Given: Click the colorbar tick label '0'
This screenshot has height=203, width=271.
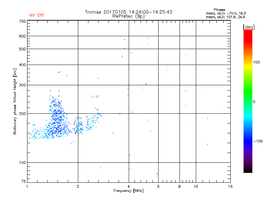Looking at the screenshot, I should (x=254, y=102).
